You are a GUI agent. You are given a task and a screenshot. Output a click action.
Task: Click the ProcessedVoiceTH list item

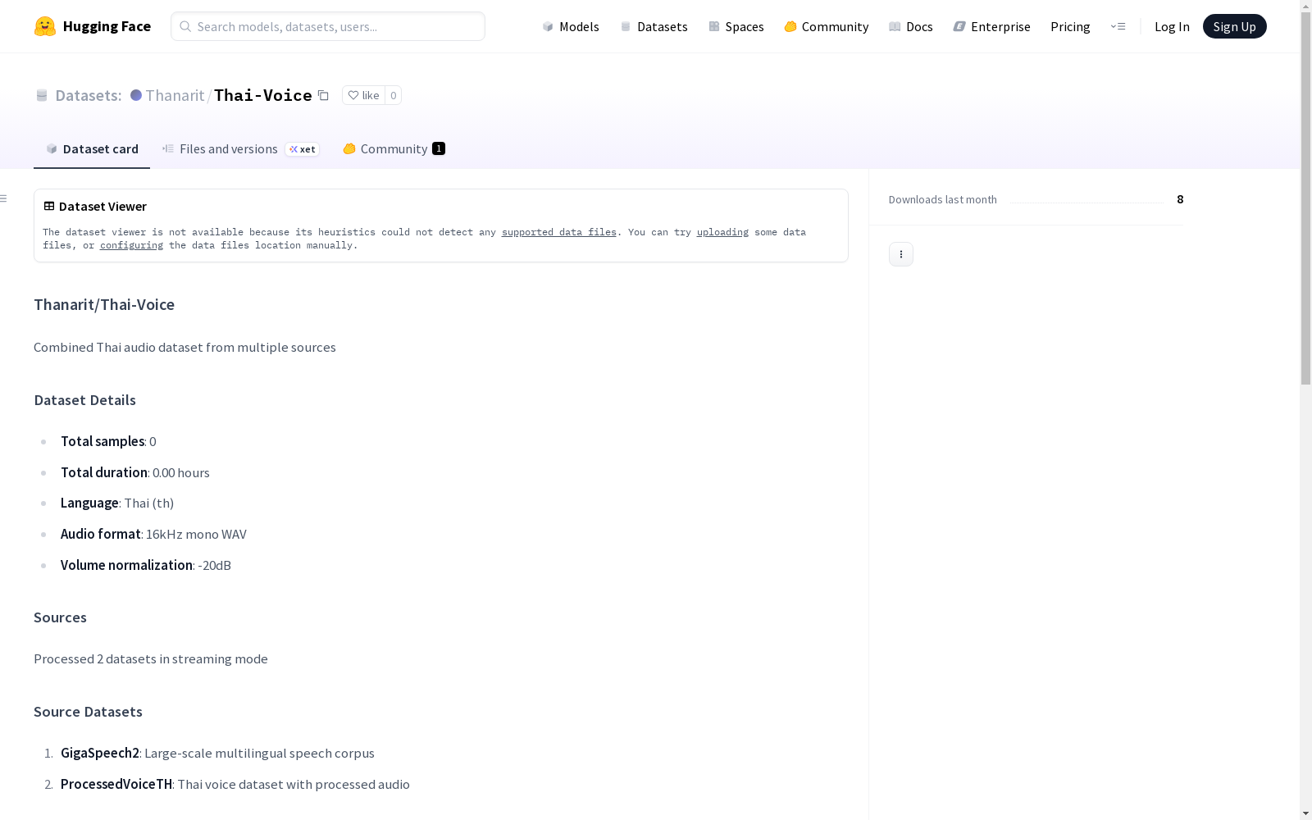point(235,784)
